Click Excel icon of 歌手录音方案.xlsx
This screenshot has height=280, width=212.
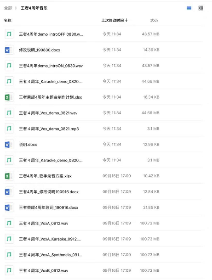coord(9,176)
